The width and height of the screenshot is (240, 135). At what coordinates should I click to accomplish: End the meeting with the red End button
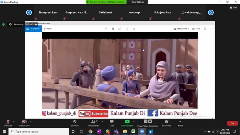[232, 123]
